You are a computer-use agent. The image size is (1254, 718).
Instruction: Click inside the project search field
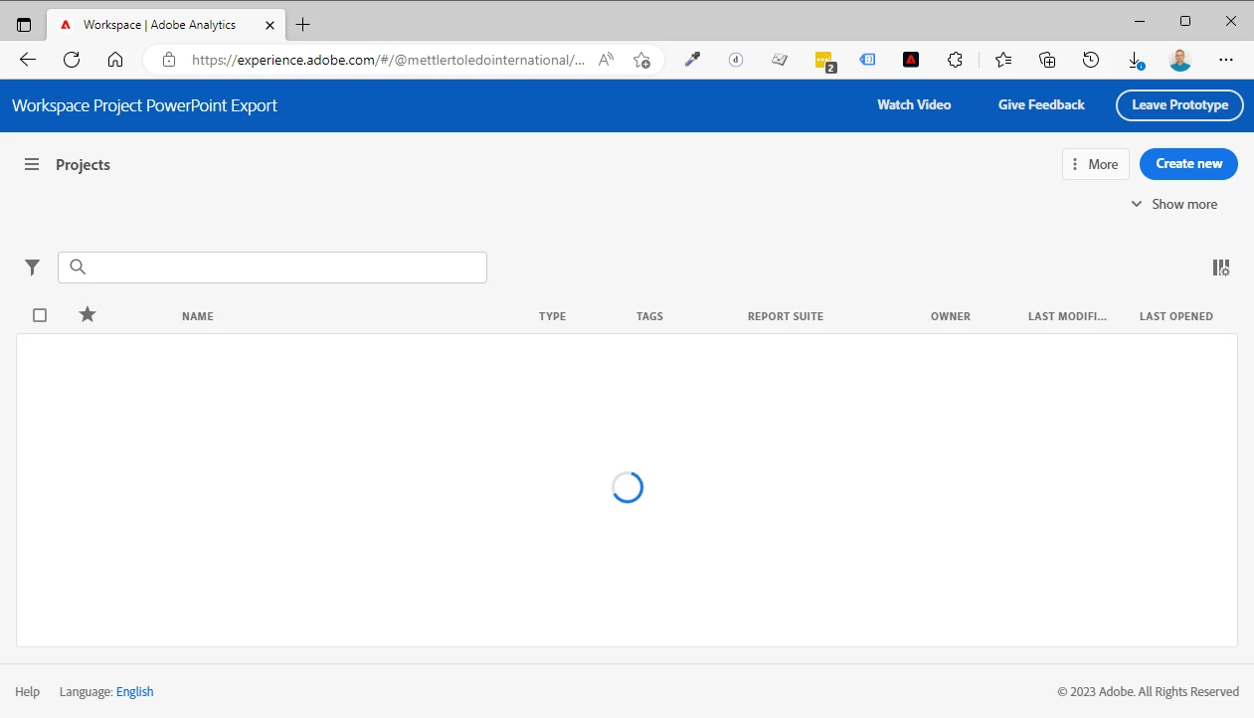[x=272, y=268]
